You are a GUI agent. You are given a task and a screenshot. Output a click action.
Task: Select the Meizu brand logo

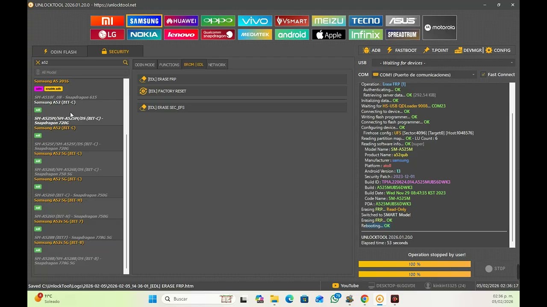(x=329, y=21)
